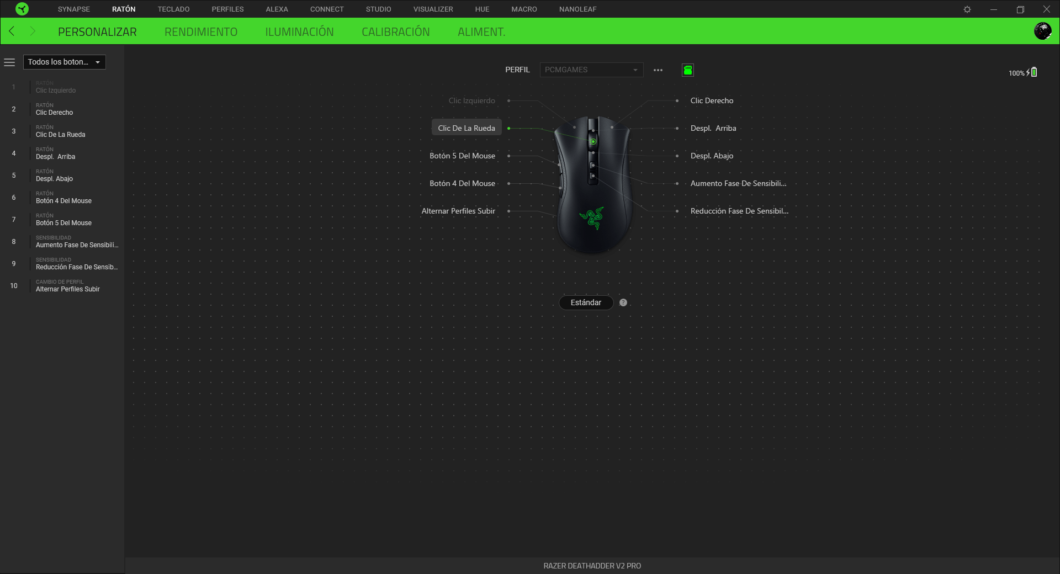Select 'Clic Derecho' diagram label
Image resolution: width=1060 pixels, height=574 pixels.
coord(712,100)
